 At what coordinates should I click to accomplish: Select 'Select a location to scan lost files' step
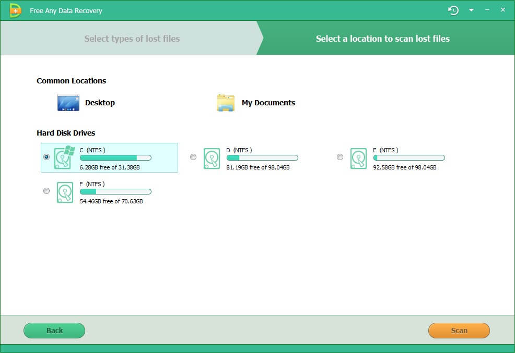click(x=383, y=39)
